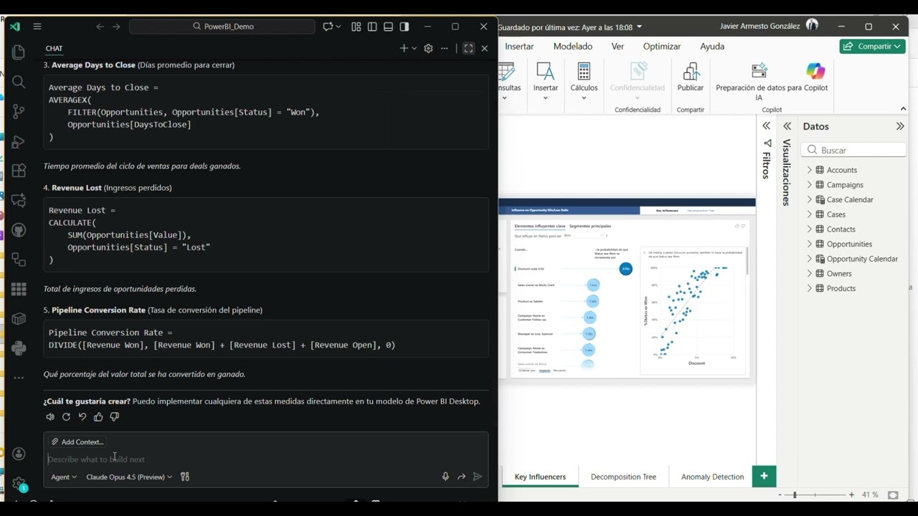
Task: Click the Add Context button
Action: (77, 442)
